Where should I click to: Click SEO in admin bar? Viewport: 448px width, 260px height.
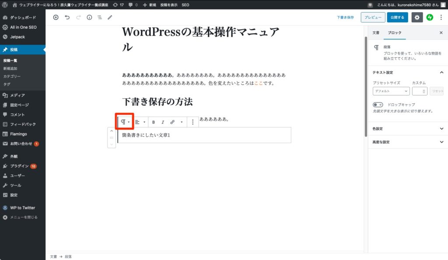point(185,5)
